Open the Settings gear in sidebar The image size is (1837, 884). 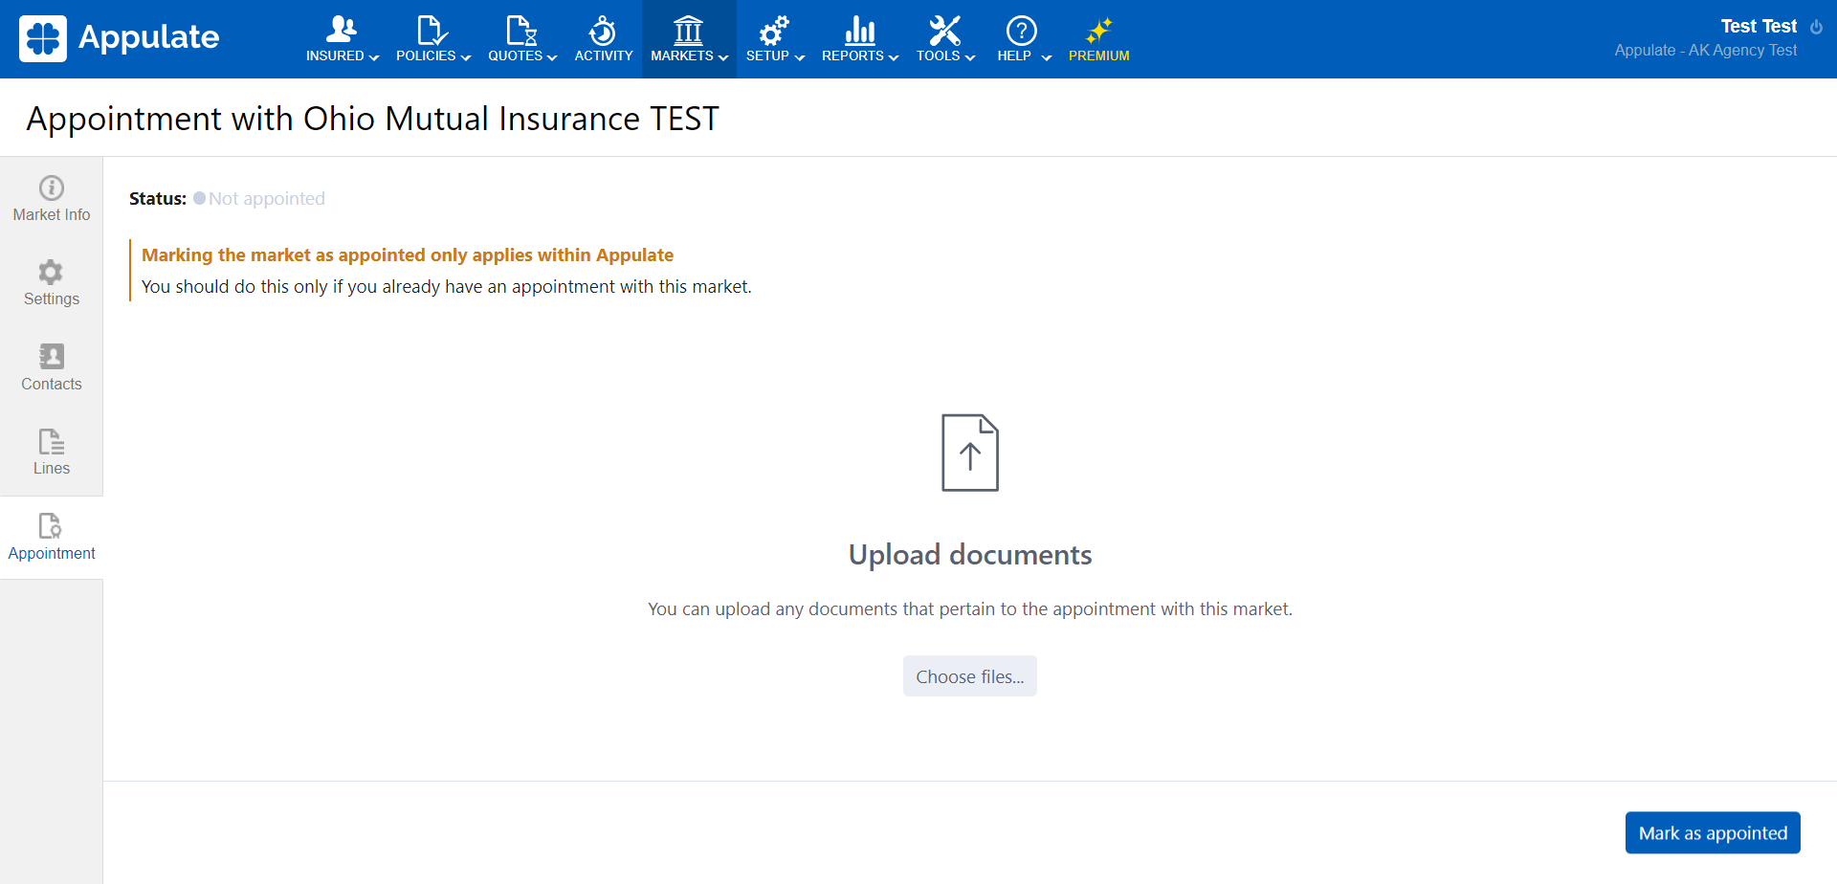coord(52,273)
